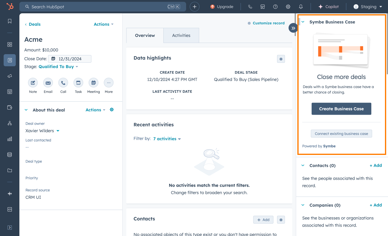Click Connect existing business case

341,133
